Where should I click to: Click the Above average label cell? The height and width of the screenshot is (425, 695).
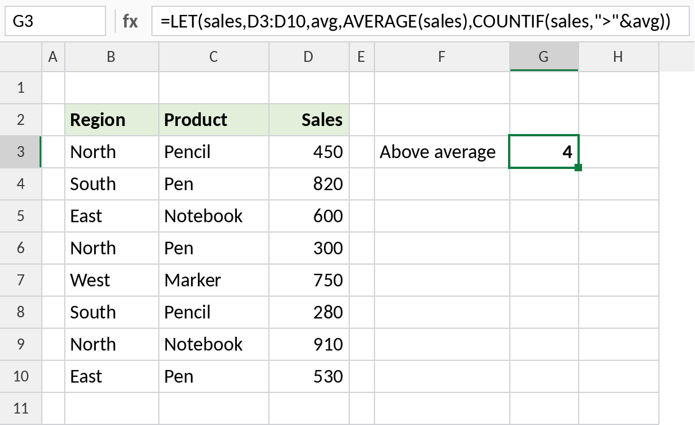pos(442,152)
